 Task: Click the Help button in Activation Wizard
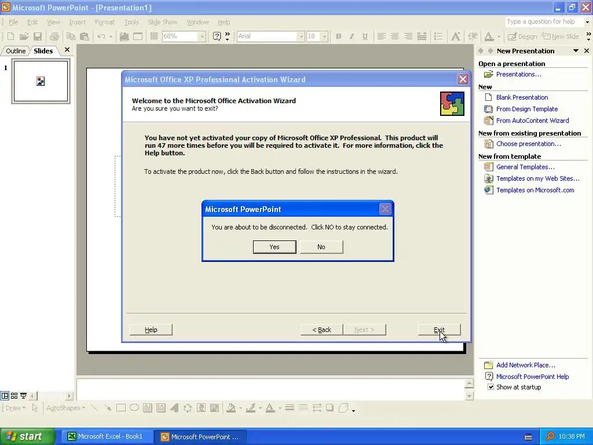(151, 330)
